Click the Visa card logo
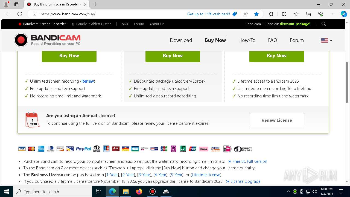Screen dimensions: 350x197 [x=22, y=149]
